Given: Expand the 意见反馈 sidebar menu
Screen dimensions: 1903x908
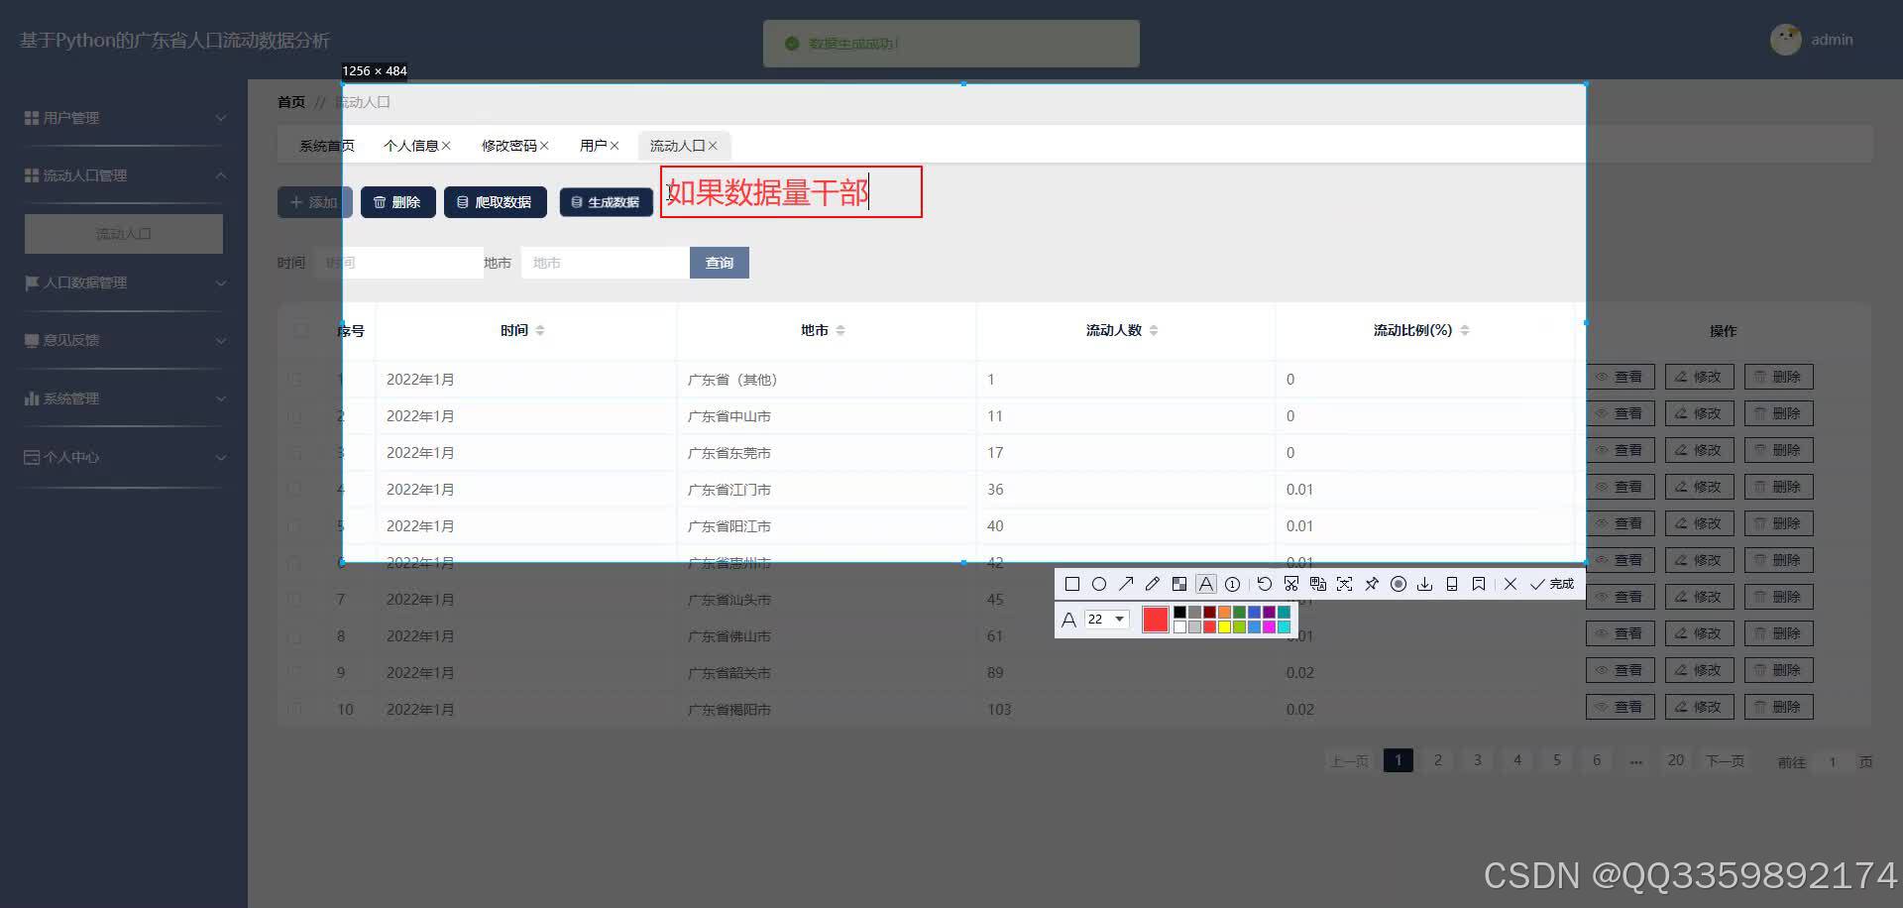Looking at the screenshot, I should click(124, 340).
